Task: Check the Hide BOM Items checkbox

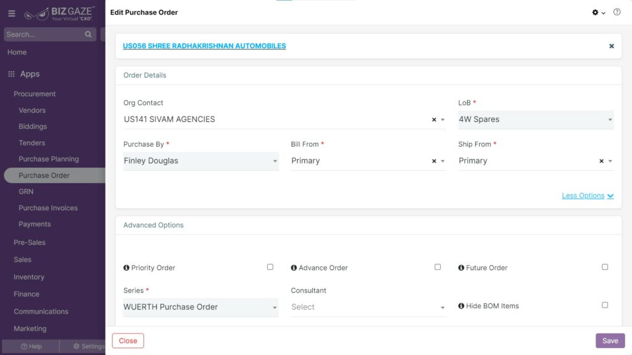Action: point(605,305)
